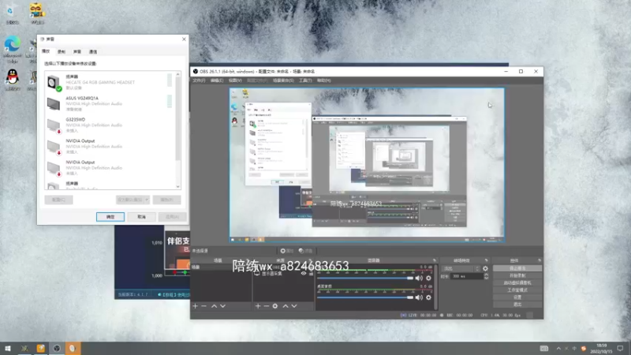The width and height of the screenshot is (631, 355).
Task: Undock the Audio Mixer panel via header icon
Action: (x=435, y=260)
